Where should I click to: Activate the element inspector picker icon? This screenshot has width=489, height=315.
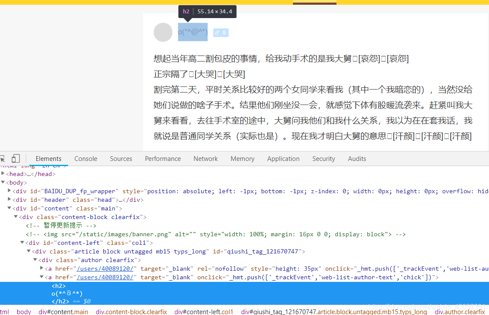click(2, 159)
